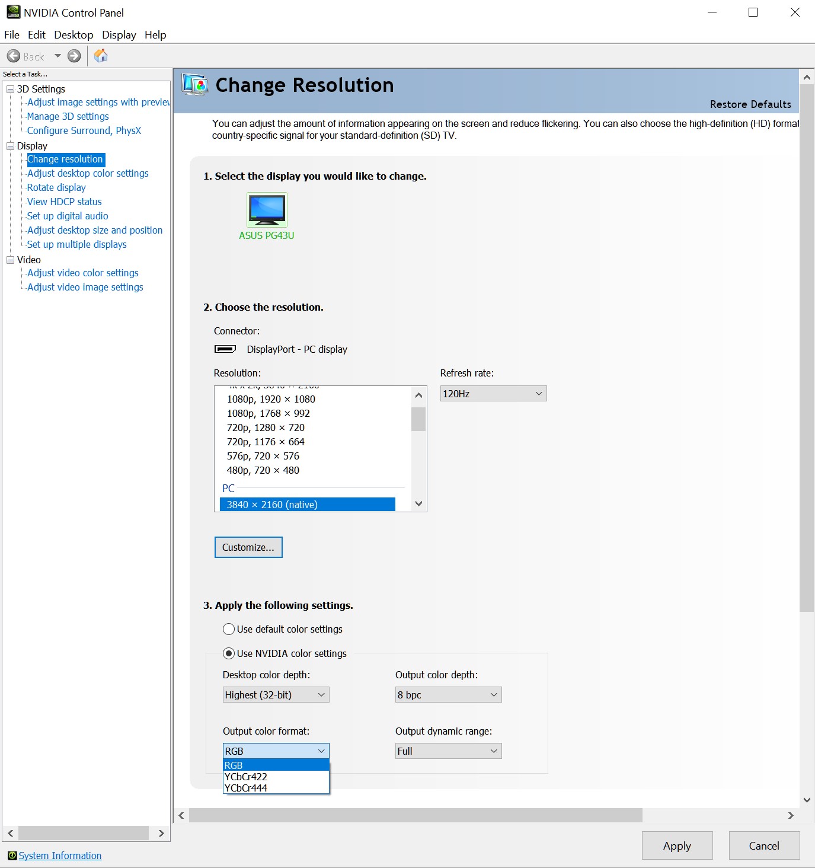Choose YCbCr422 from the color format list

point(246,777)
